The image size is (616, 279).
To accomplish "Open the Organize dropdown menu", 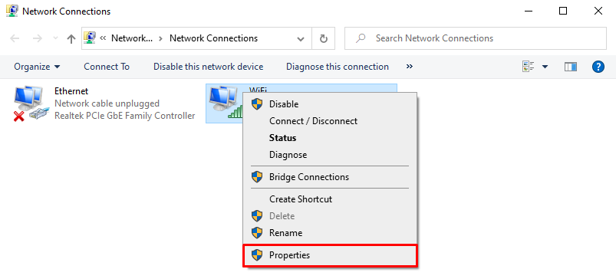I will [x=37, y=67].
